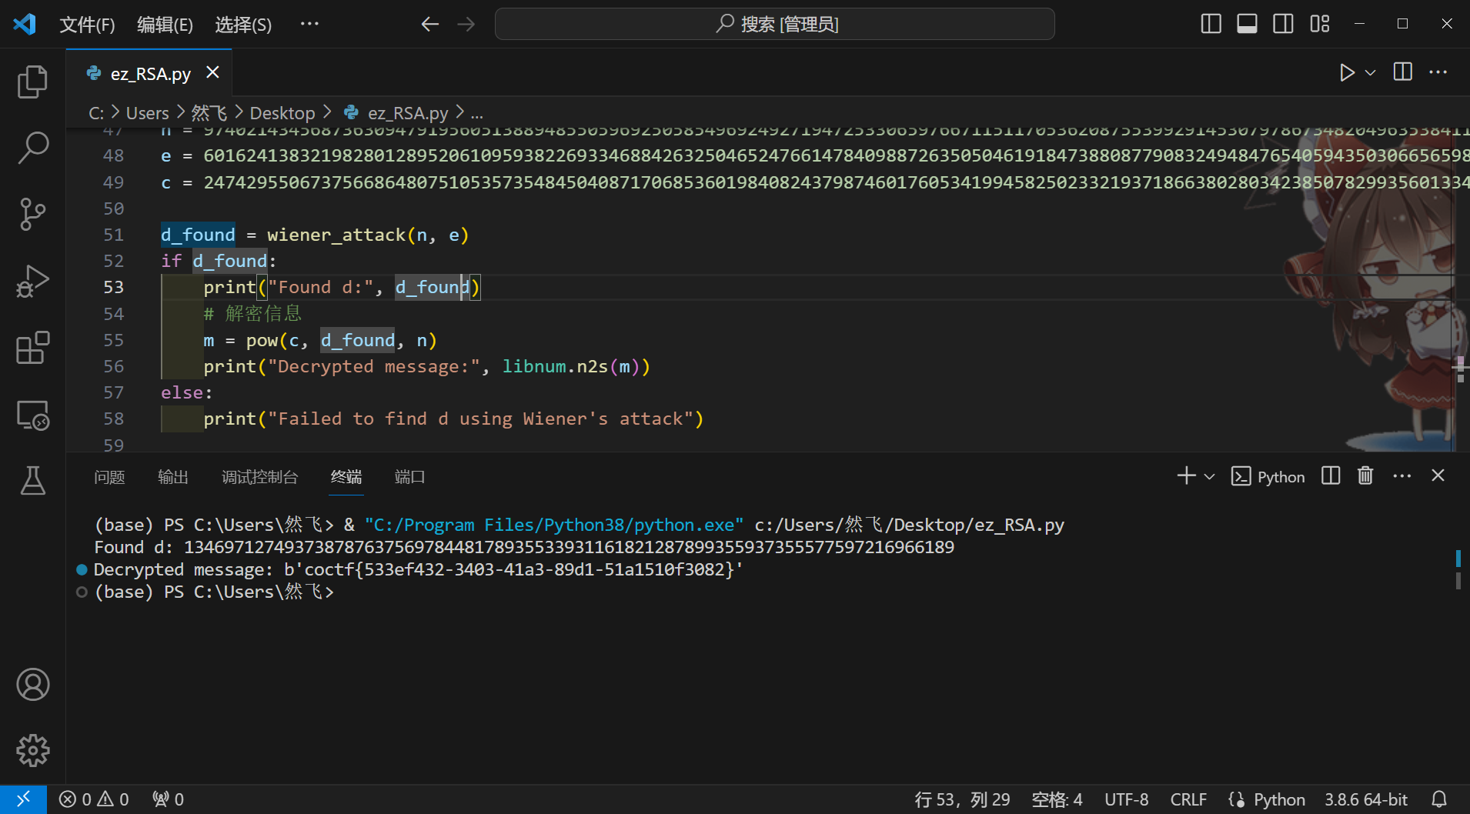The image size is (1470, 814).
Task: Switch to the 终端 panel tab
Action: [346, 477]
